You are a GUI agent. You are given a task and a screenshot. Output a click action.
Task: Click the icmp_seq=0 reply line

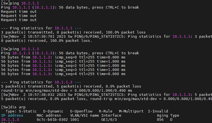pos(63,57)
